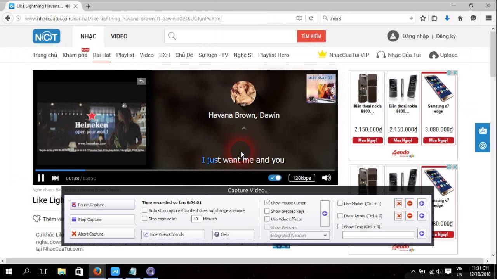The image size is (497, 279).
Task: Open a new browser tab
Action: click(x=88, y=6)
